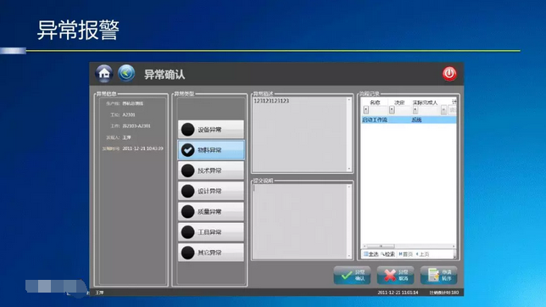This screenshot has height=307, width=546.
Task: Open the 名称 column filter dropdown
Action: click(365, 110)
